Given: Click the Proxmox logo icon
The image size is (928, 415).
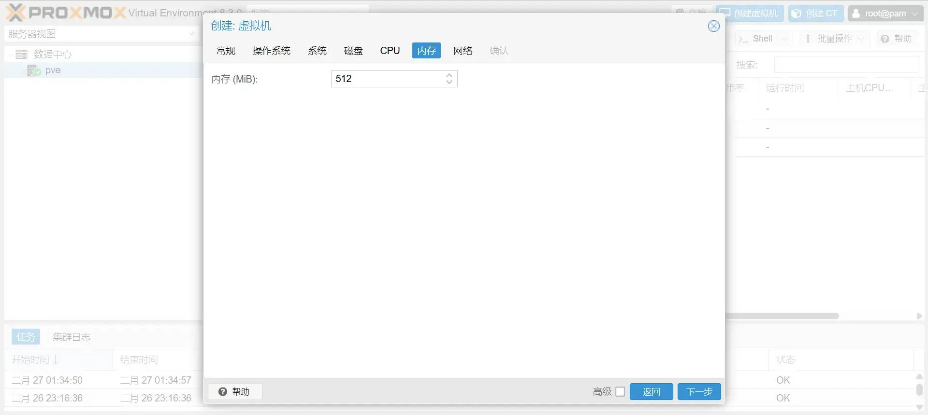Looking at the screenshot, I should 15,13.
